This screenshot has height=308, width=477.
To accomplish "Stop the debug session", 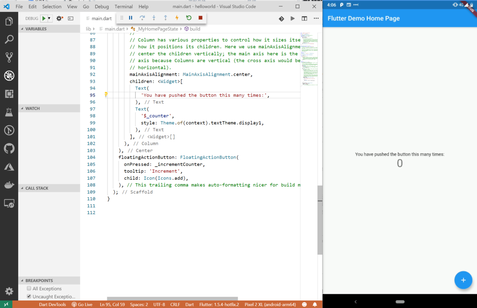I will pyautogui.click(x=200, y=18).
